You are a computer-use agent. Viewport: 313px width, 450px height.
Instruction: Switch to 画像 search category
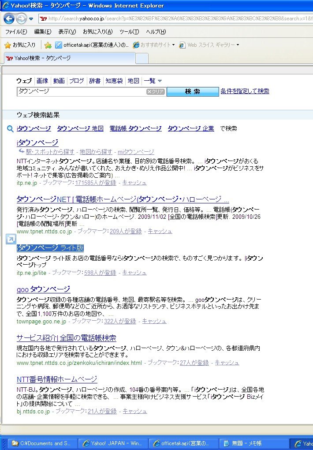(42, 81)
